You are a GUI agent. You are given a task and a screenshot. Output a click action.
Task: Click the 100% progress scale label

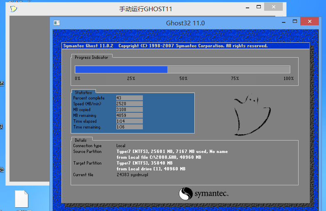289,78
